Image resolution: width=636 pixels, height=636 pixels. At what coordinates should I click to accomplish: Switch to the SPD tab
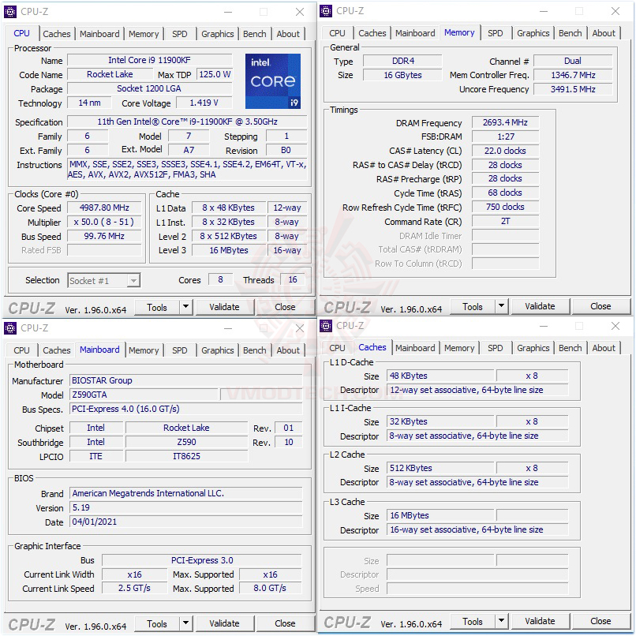pyautogui.click(x=179, y=34)
